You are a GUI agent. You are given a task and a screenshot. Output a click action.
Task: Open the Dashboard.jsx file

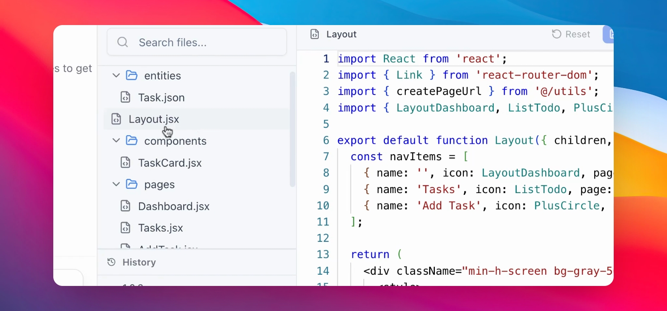coord(174,206)
